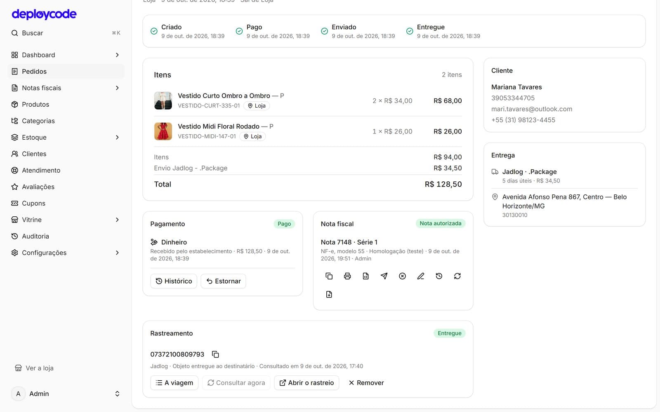
Task: Download the nota fiscal XML file icon
Action: tap(365, 276)
